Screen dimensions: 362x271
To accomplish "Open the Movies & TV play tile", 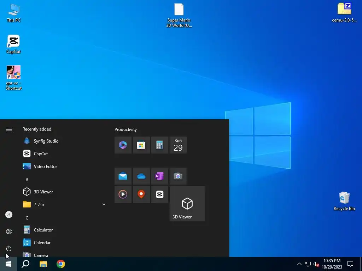I will 123,194.
